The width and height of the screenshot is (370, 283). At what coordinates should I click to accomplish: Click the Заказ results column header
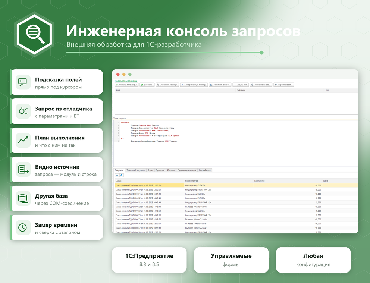pyautogui.click(x=150, y=181)
